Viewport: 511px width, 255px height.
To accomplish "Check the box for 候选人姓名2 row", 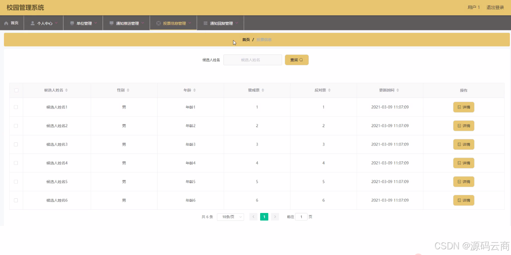I will pos(16,126).
